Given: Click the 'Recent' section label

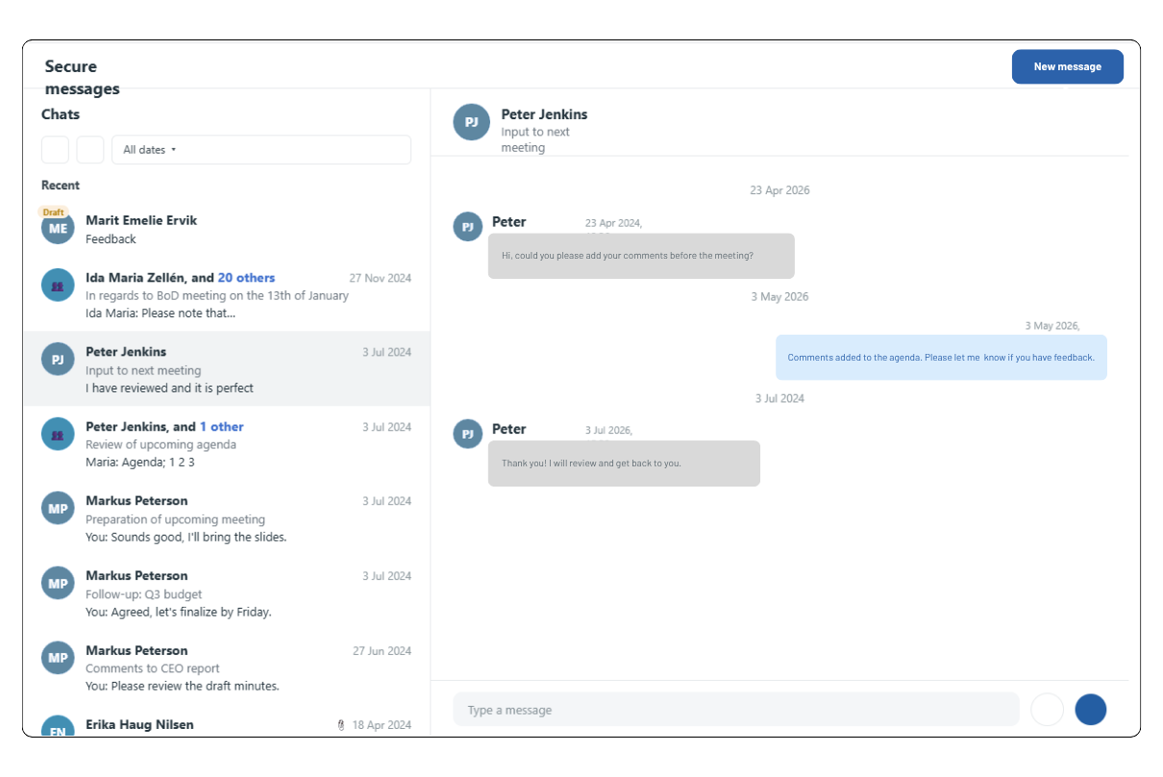Looking at the screenshot, I should click(61, 186).
